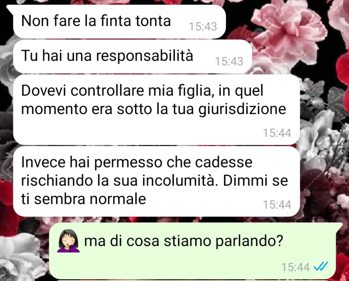Image resolution: width=349 pixels, height=281 pixels.
Task: Click the 15:43 timestamp on the first message
Action: tap(203, 27)
